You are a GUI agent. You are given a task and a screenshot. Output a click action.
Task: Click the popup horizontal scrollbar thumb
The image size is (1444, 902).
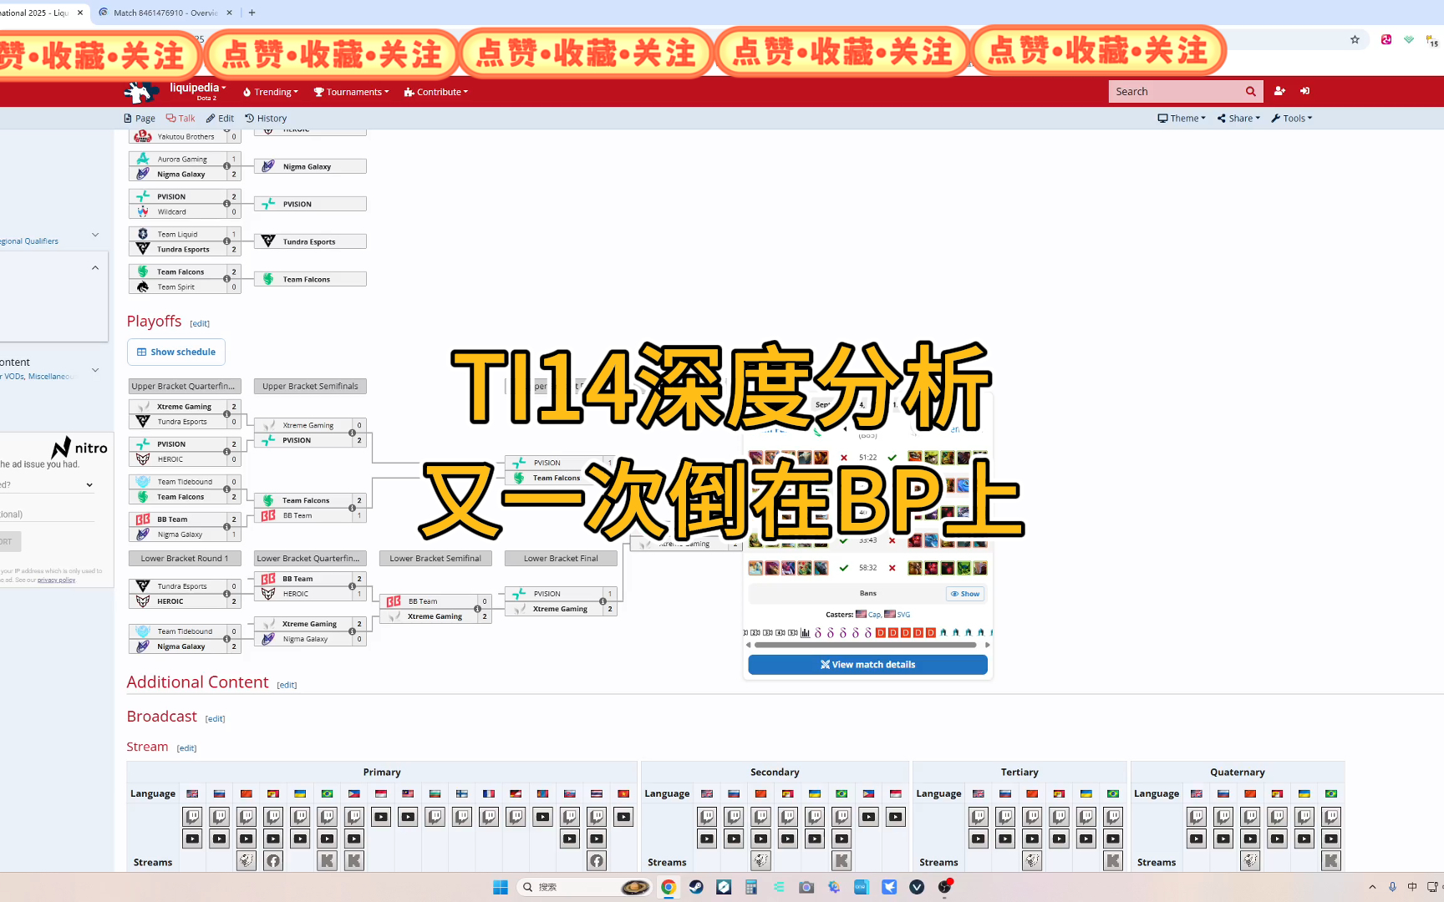865,645
